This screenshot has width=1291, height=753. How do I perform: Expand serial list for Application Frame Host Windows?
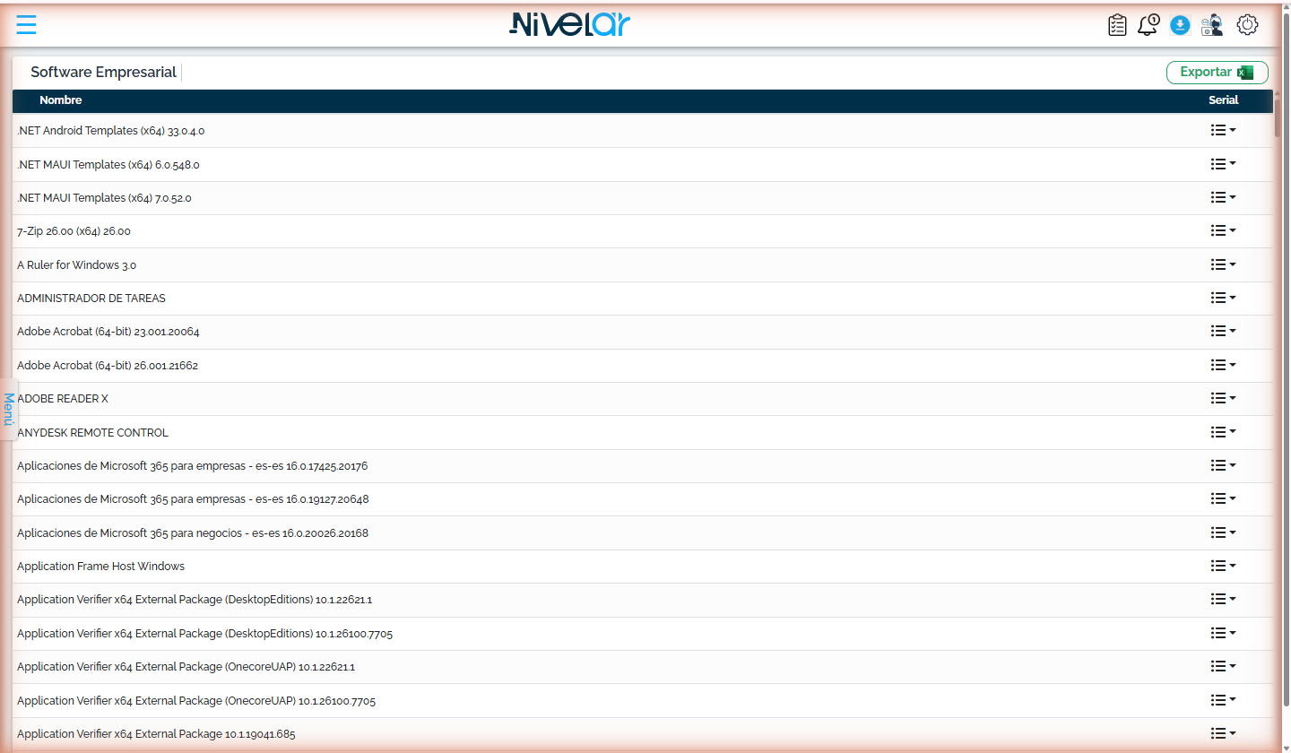click(x=1223, y=566)
